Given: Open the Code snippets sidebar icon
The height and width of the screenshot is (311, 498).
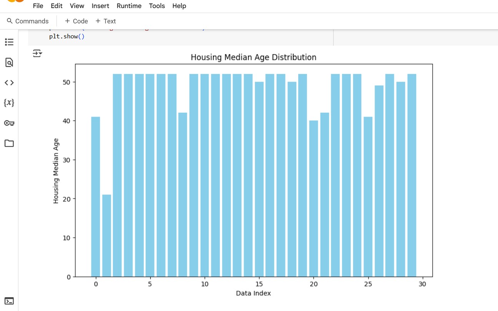Looking at the screenshot, I should (9, 82).
